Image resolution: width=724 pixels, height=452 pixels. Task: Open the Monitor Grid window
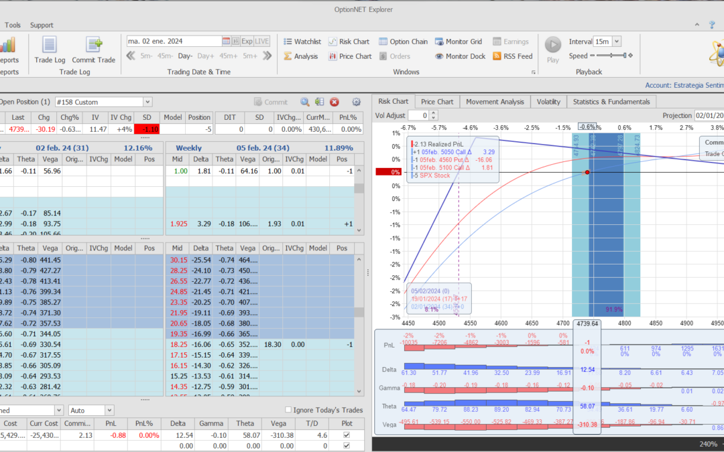459,42
